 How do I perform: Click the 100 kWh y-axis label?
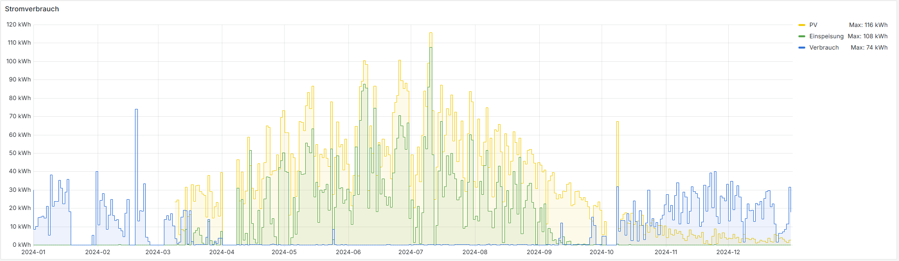[x=19, y=61]
